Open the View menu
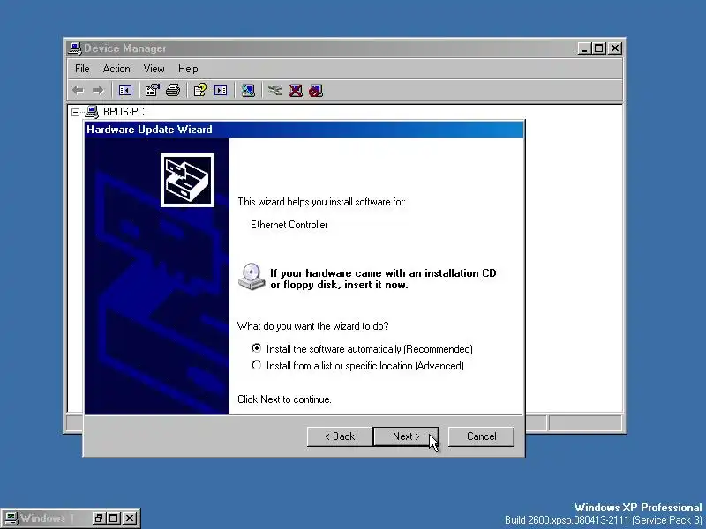This screenshot has height=529, width=706. coord(154,69)
